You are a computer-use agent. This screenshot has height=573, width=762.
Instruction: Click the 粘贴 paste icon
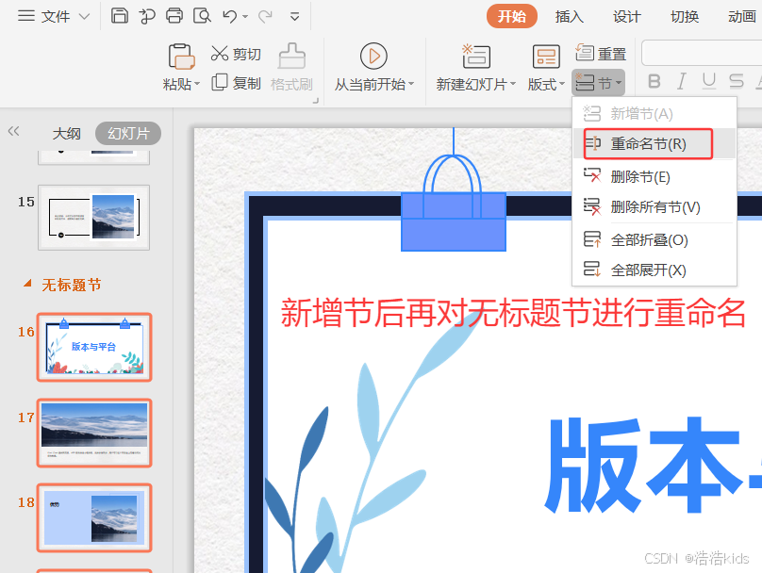181,57
